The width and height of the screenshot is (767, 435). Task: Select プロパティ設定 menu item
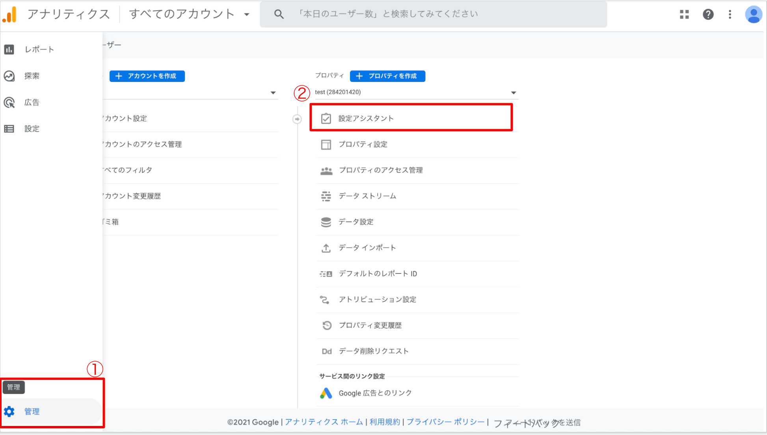click(x=363, y=144)
